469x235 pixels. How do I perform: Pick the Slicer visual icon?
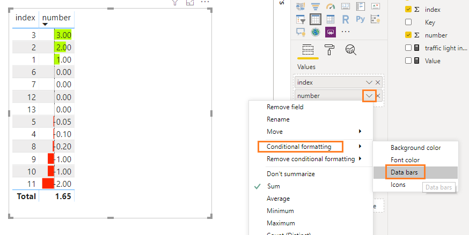tap(301, 19)
